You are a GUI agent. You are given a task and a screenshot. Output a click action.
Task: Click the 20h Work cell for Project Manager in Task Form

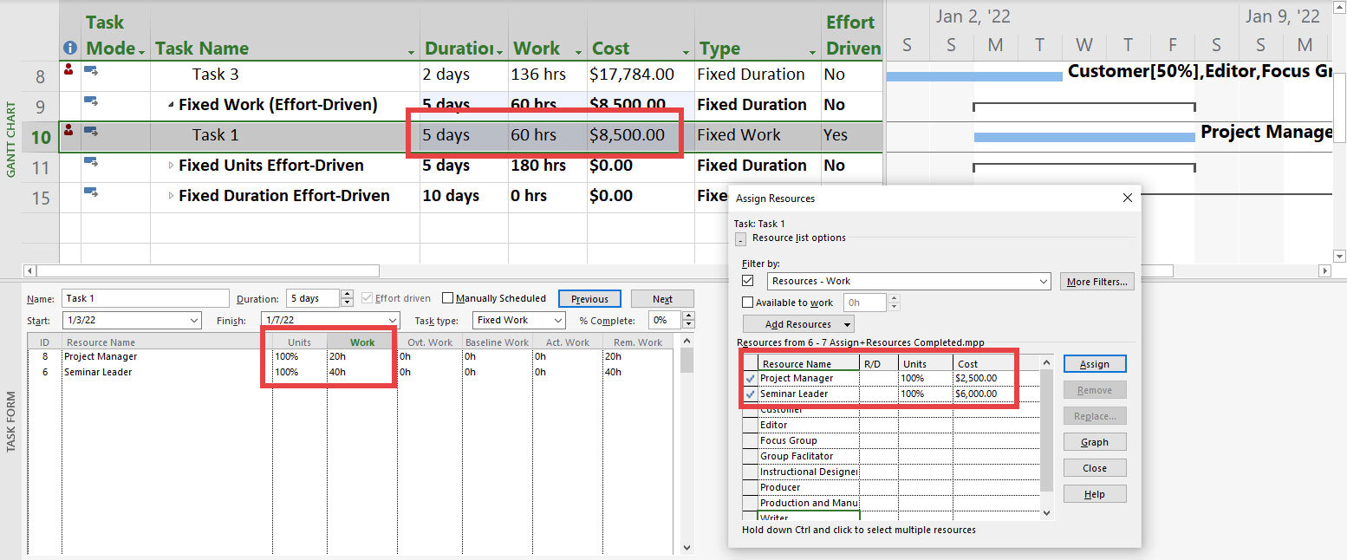click(x=361, y=356)
